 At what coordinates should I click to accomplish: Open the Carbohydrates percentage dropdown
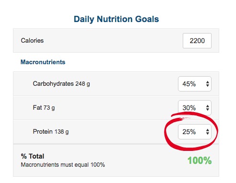(x=195, y=84)
